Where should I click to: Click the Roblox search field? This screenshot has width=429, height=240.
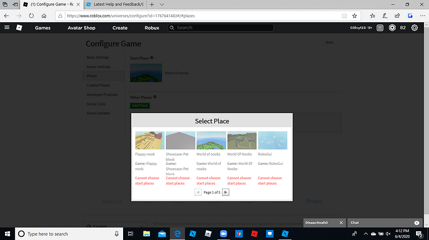[221, 27]
